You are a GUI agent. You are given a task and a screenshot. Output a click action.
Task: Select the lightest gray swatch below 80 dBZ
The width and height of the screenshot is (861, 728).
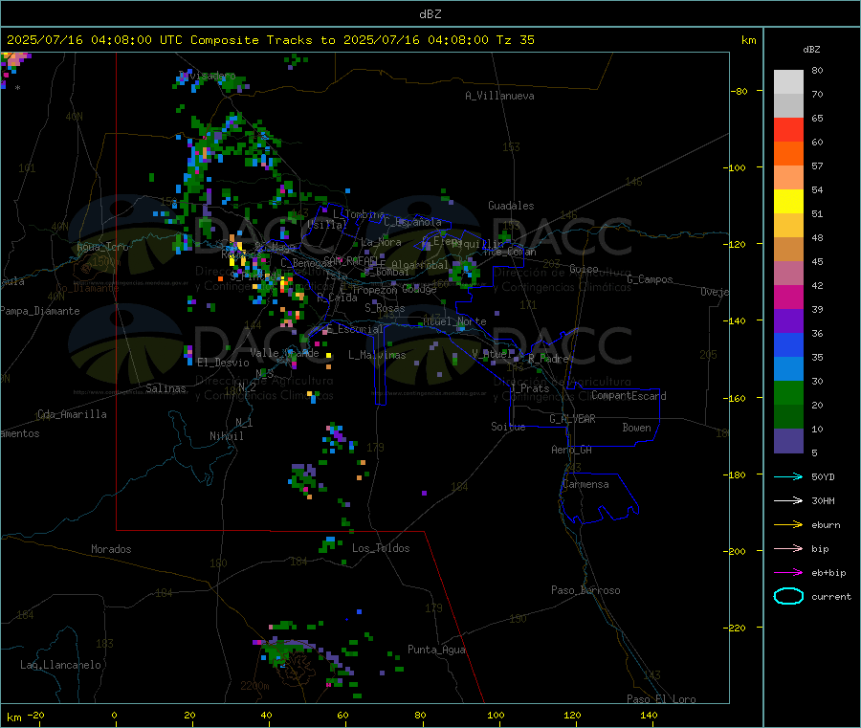click(788, 82)
